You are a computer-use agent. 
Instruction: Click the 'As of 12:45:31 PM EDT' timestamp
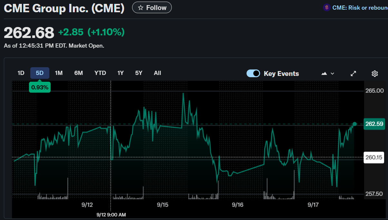[x=54, y=46]
